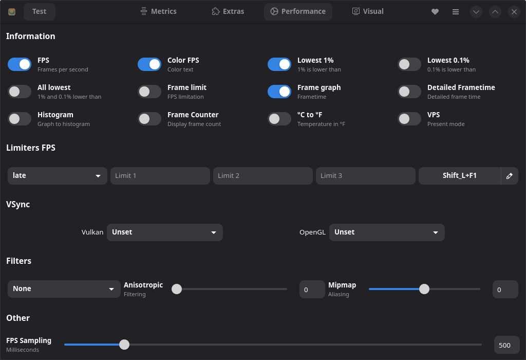Click the up chevron header button
Viewport: 526px width, 360px height.
click(495, 11)
